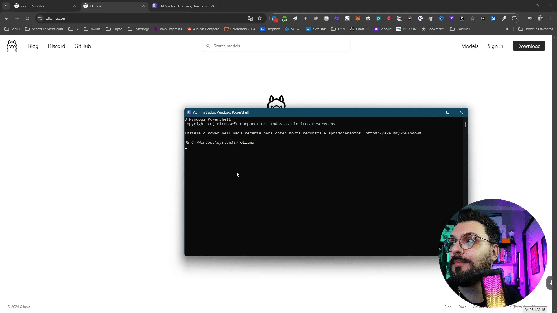This screenshot has height=313, width=557.
Task: Open the Todos os favoritos folder
Action: pos(536,29)
